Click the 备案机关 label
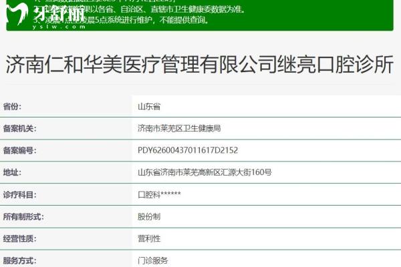Image resolution: width=401 pixels, height=267 pixels. pyautogui.click(x=19, y=128)
